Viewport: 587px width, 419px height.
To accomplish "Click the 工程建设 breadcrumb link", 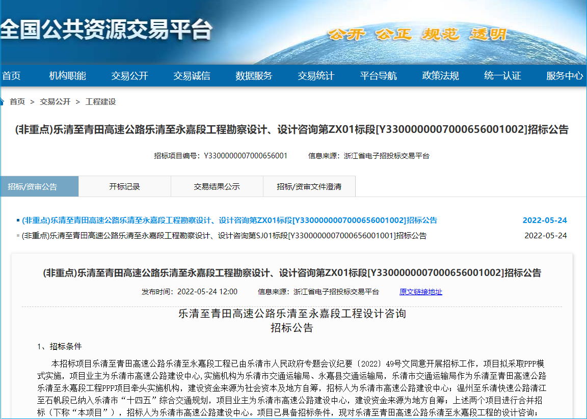I will click(101, 102).
